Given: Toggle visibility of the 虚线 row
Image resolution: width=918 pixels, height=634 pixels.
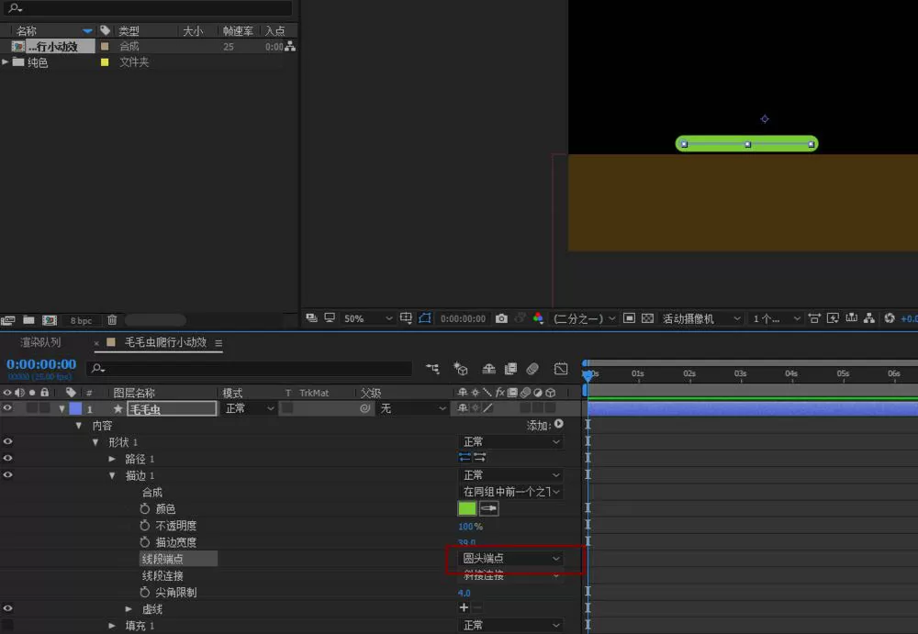Looking at the screenshot, I should click(x=7, y=608).
